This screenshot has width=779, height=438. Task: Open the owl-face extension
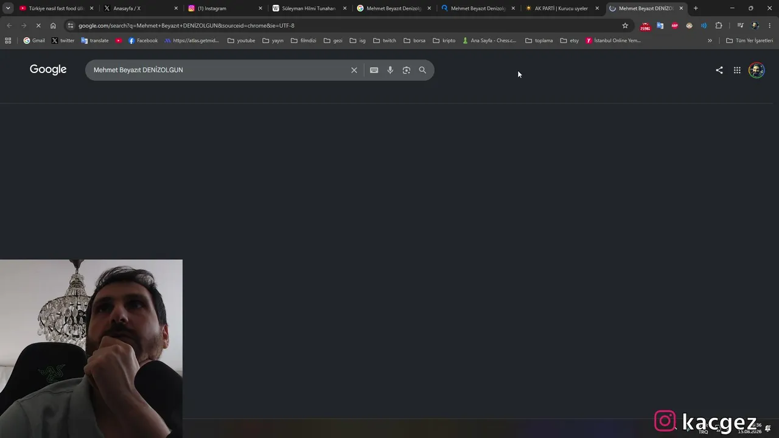(689, 26)
